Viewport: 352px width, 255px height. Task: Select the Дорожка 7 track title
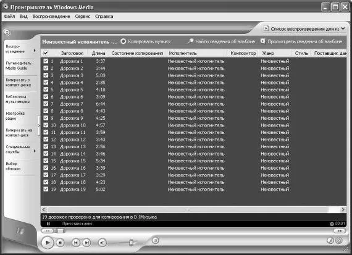[72, 104]
